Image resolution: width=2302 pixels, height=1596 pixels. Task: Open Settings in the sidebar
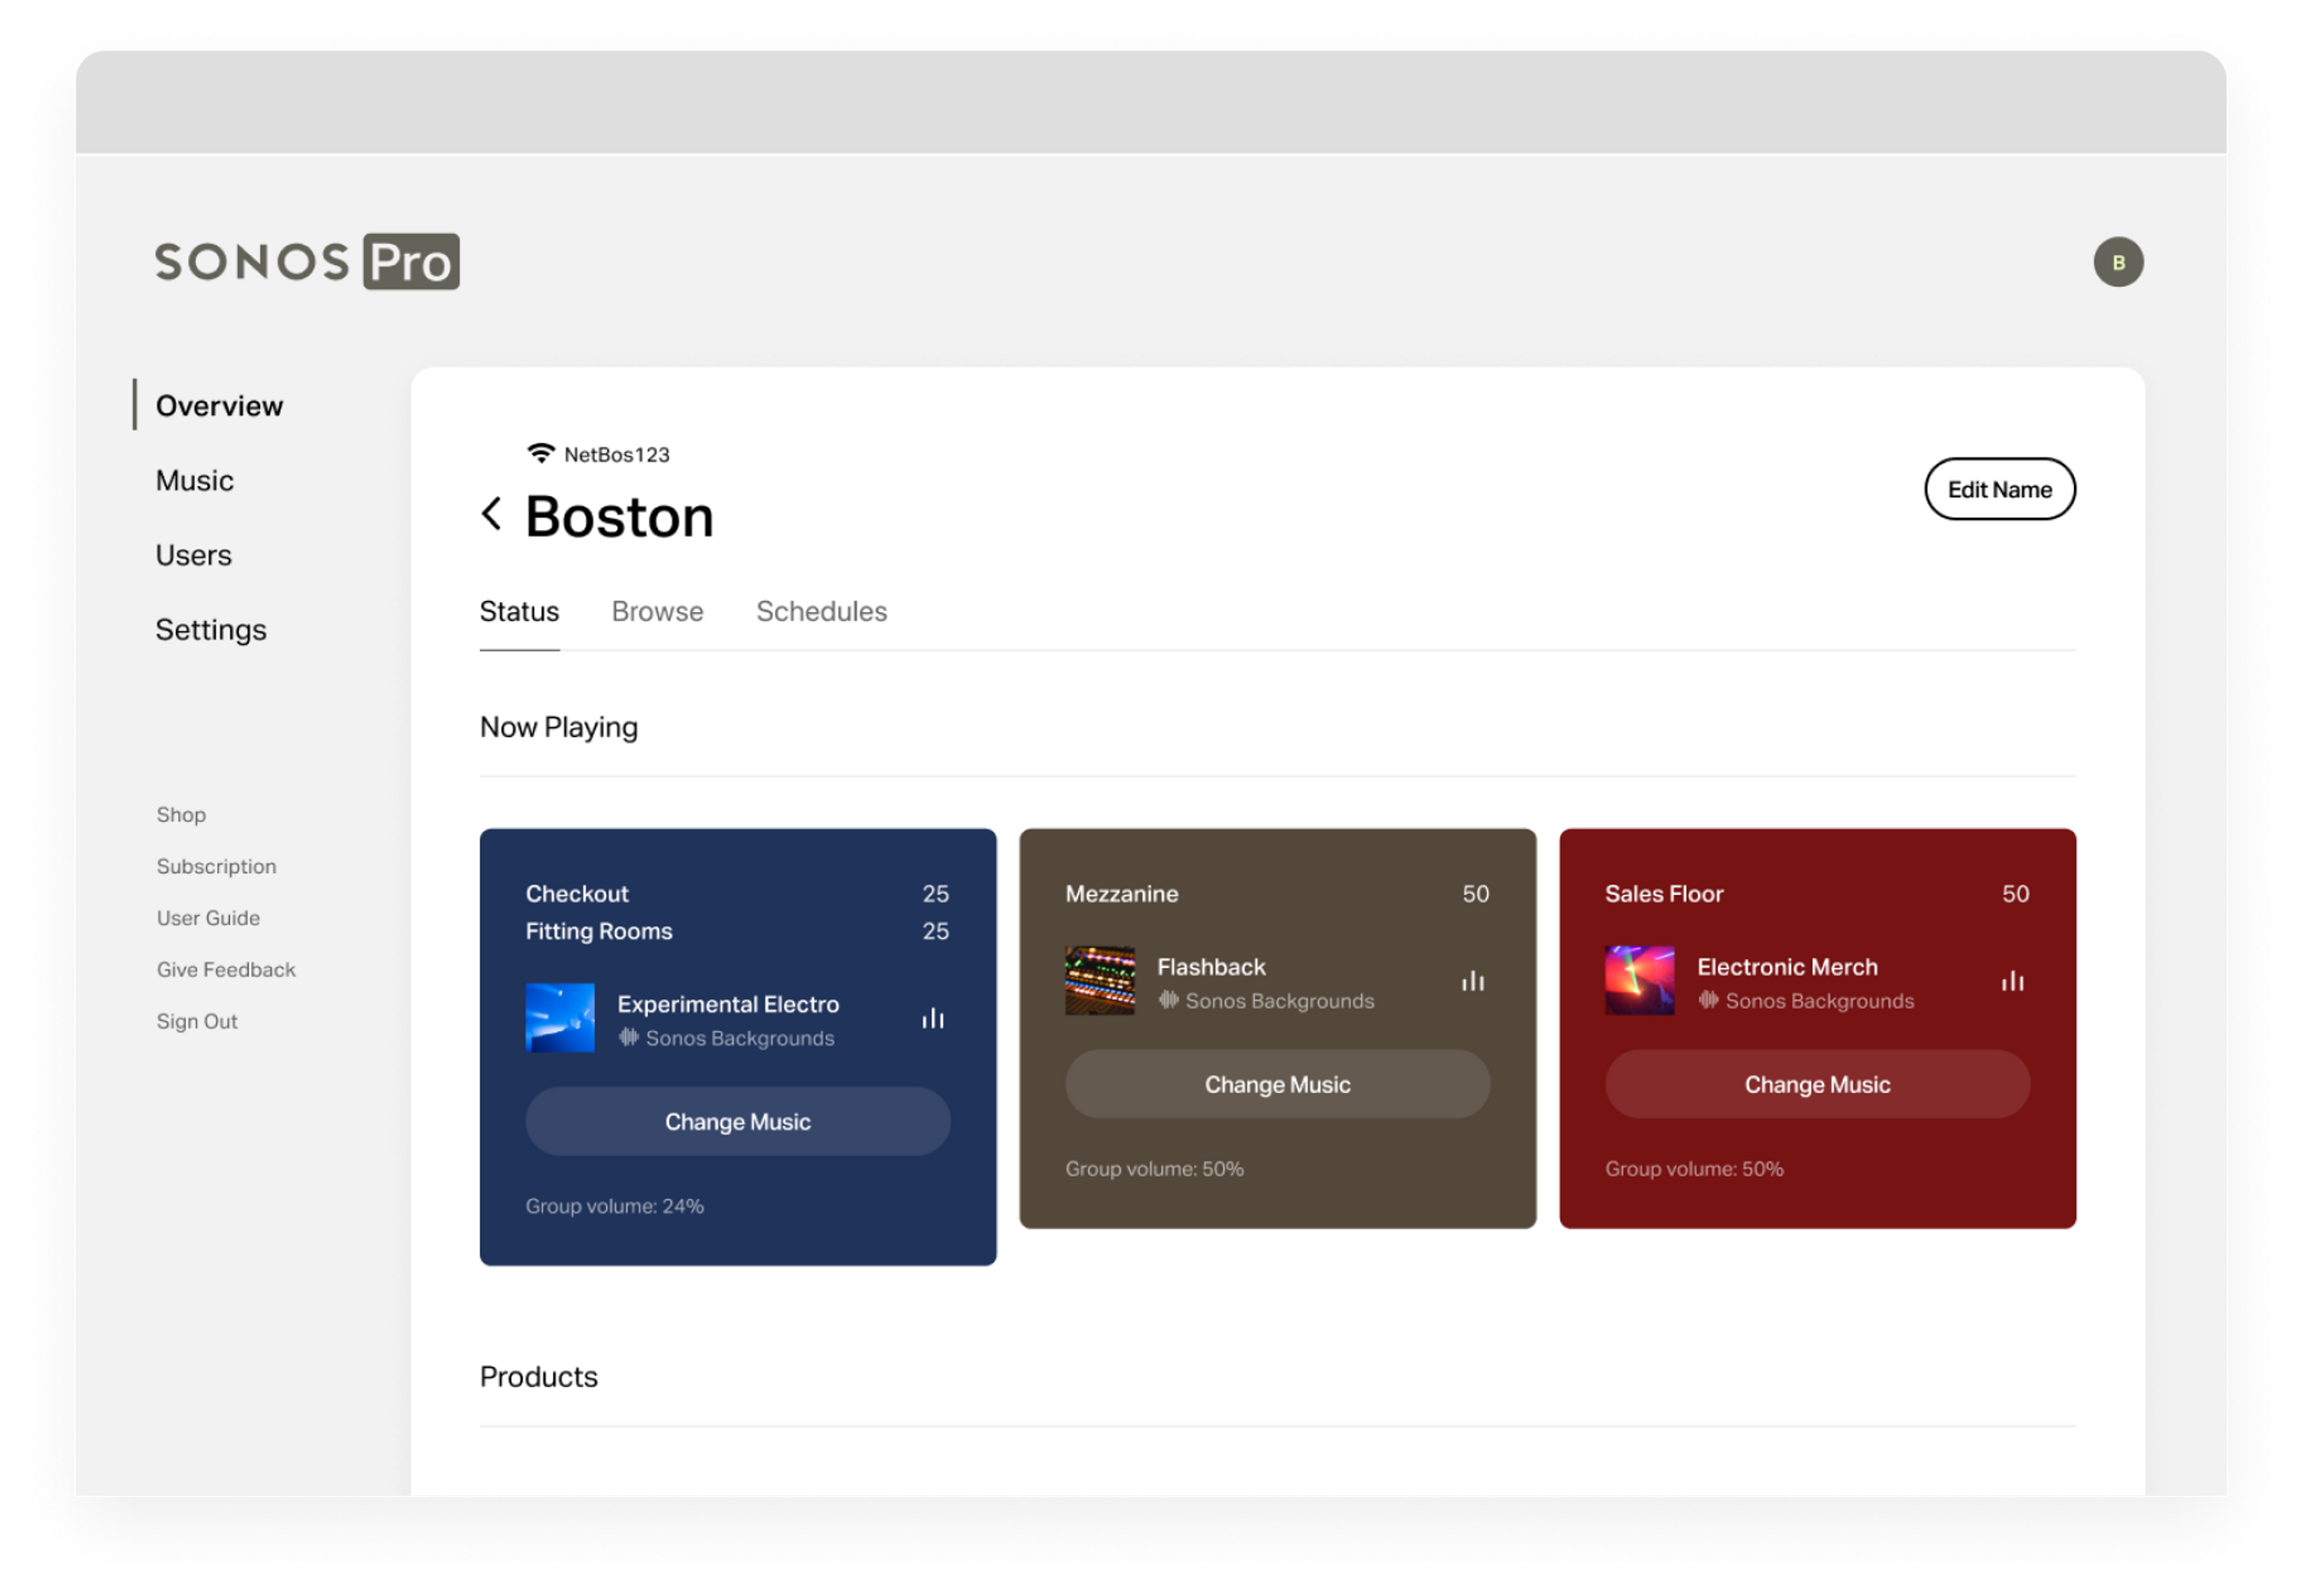click(x=211, y=630)
